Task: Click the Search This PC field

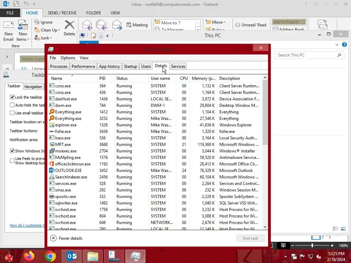Action: point(309,55)
